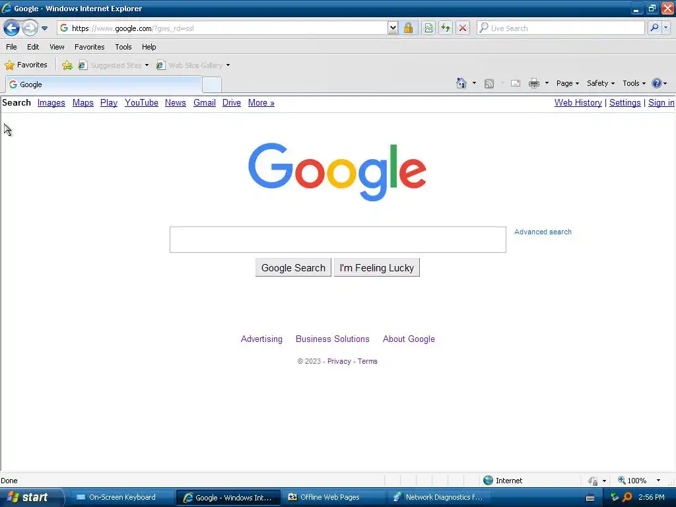Image resolution: width=676 pixels, height=507 pixels.
Task: Open the Maps link
Action: (x=83, y=102)
